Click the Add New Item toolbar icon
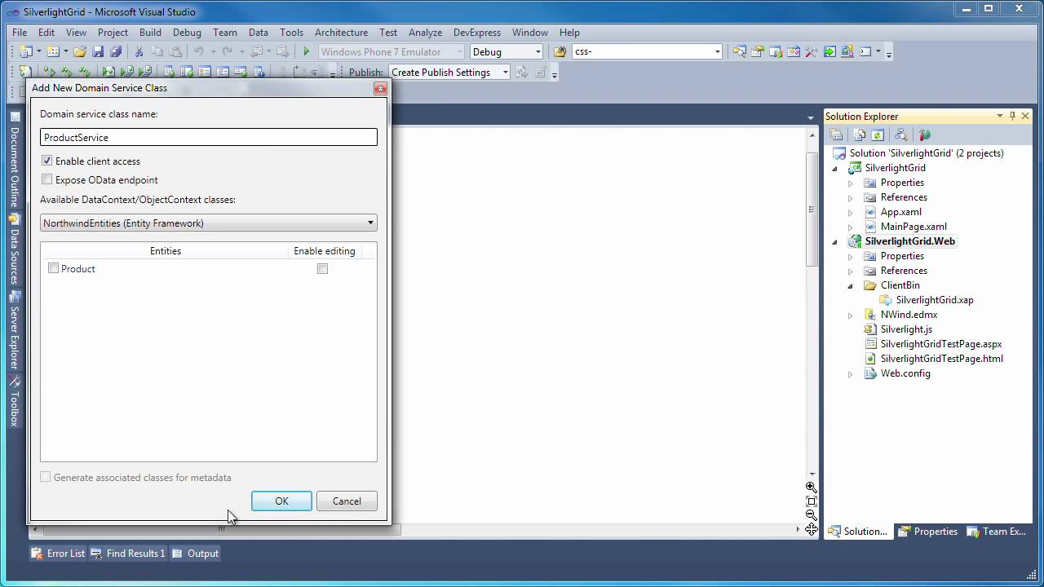Viewport: 1044px width, 587px height. (53, 51)
